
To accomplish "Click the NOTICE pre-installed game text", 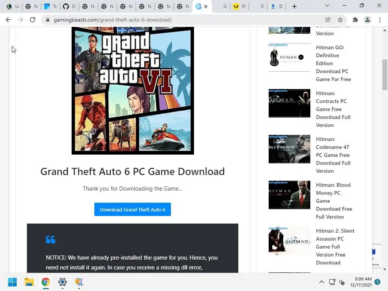I will tap(131, 263).
